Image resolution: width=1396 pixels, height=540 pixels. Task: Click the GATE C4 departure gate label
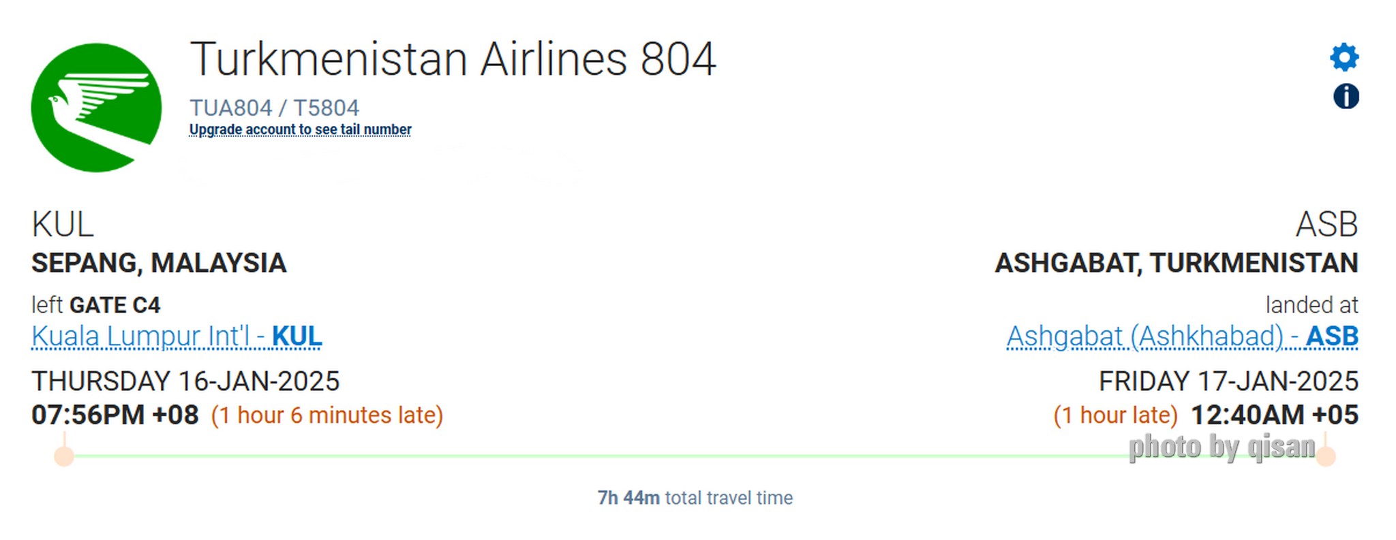point(115,305)
